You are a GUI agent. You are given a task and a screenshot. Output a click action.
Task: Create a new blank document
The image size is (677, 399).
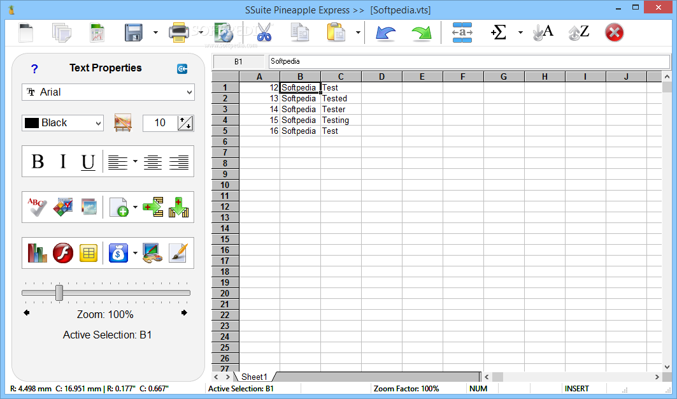tap(26, 33)
